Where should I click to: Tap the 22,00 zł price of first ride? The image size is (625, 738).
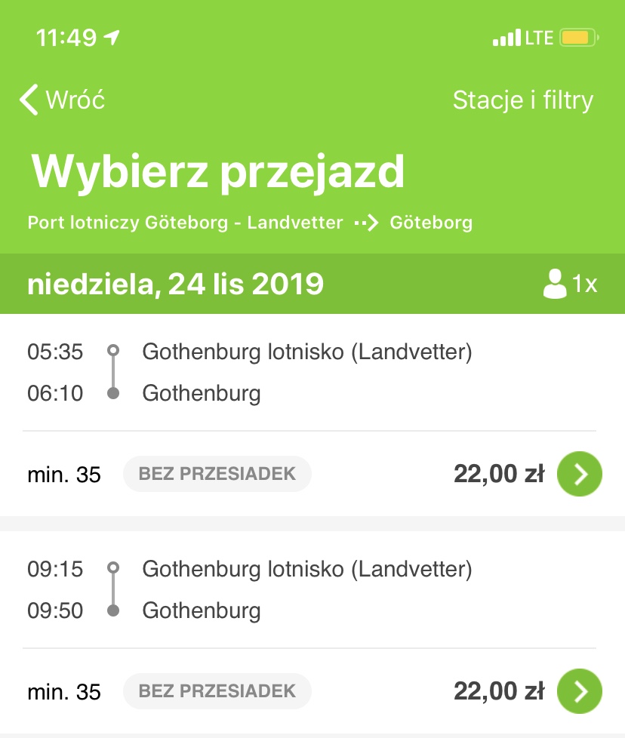[x=499, y=473]
